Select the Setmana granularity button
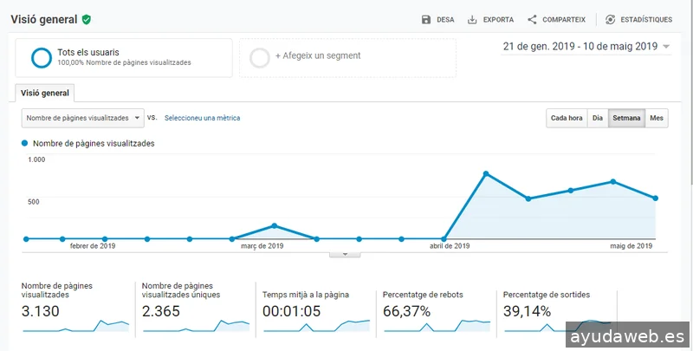This screenshot has height=351, width=693. (626, 118)
